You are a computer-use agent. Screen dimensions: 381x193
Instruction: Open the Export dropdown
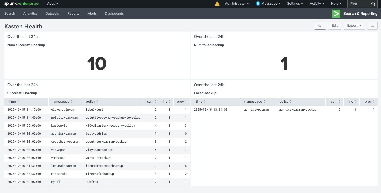[x=354, y=26]
